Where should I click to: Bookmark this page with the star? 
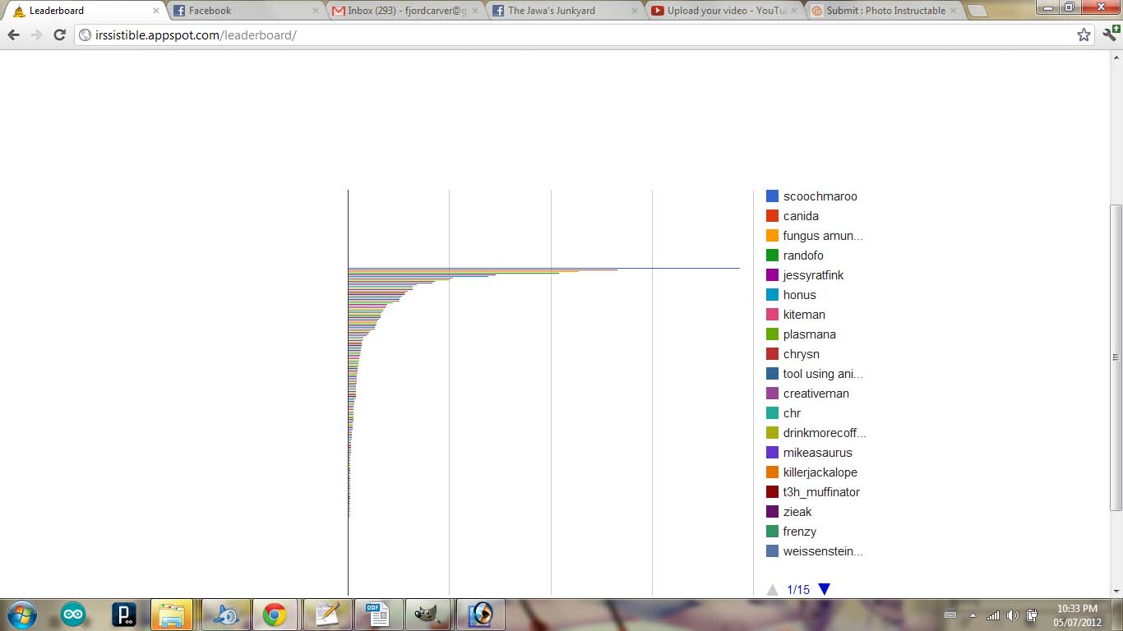pyautogui.click(x=1084, y=35)
